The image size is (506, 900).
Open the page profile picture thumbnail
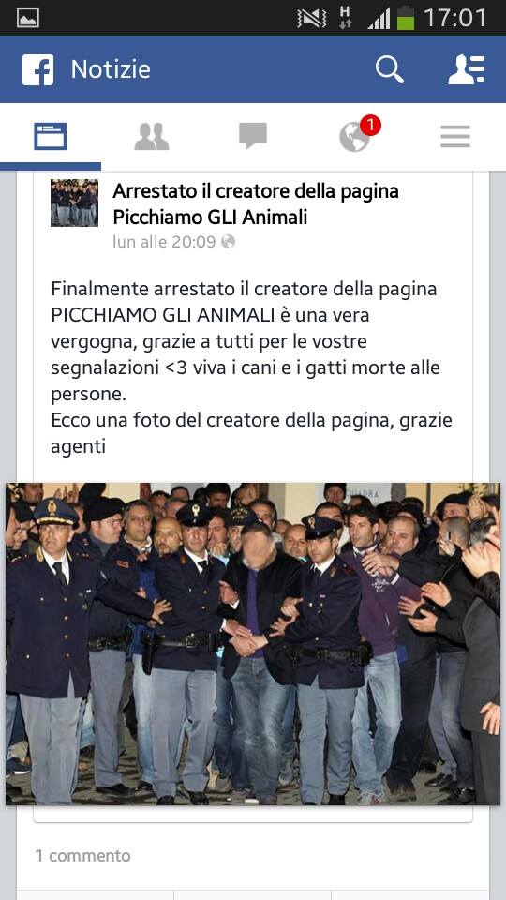click(74, 202)
